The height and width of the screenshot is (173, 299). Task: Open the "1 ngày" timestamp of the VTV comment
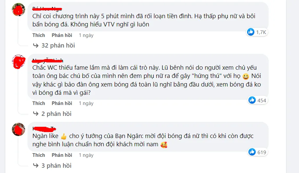point(86,35)
